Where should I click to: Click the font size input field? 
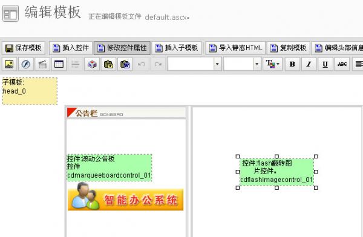point(238,64)
